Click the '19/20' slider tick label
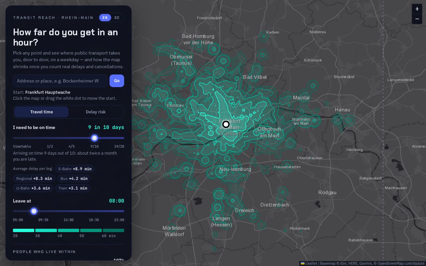This screenshot has width=426, height=266. click(x=119, y=146)
